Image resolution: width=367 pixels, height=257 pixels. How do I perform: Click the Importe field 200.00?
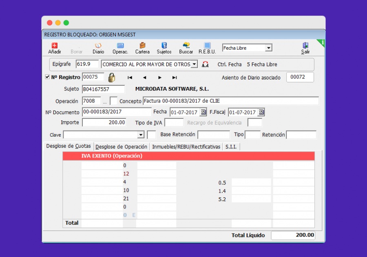click(x=104, y=122)
